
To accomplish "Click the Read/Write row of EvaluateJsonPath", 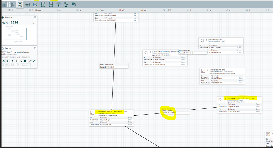I will (x=221, y=48).
